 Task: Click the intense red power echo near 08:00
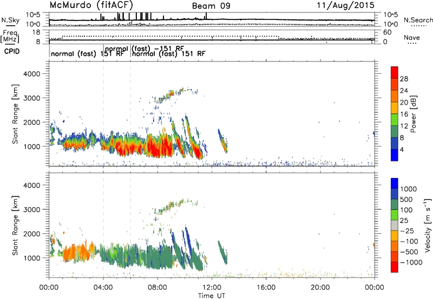[x=160, y=146]
